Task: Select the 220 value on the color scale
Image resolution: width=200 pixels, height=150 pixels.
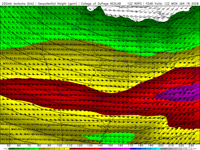Action: [x=181, y=145]
